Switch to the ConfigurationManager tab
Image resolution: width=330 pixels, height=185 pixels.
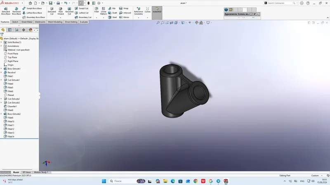coord(16,30)
